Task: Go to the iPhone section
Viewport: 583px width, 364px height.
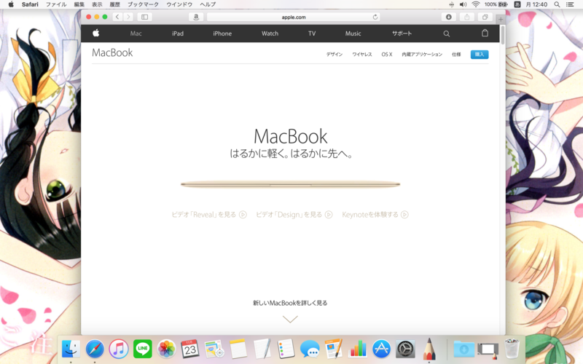Action: (x=222, y=33)
